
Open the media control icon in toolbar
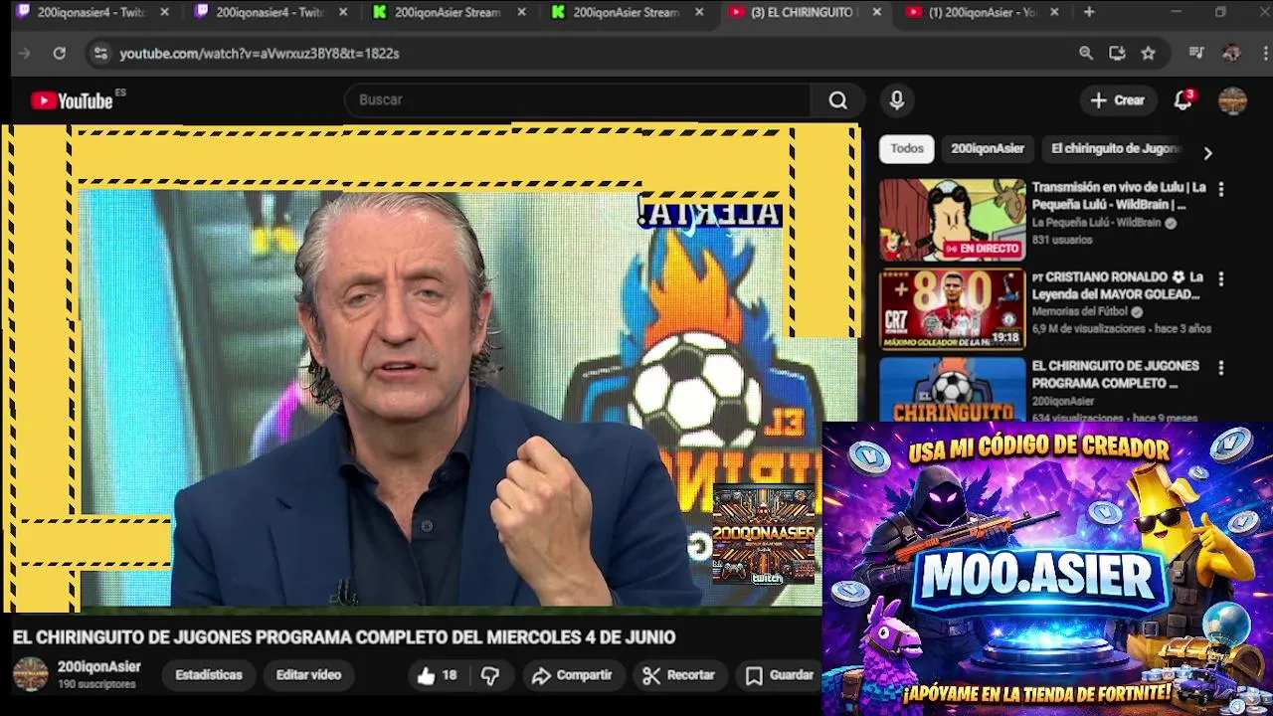coord(1196,54)
